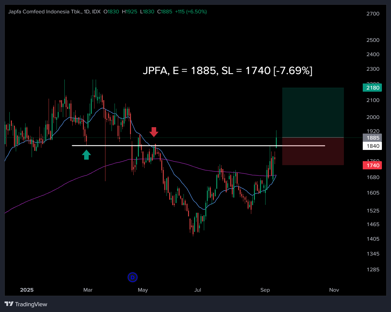The width and height of the screenshot is (391, 312).
Task: Click the 2700 price axis label
Action: point(373,14)
